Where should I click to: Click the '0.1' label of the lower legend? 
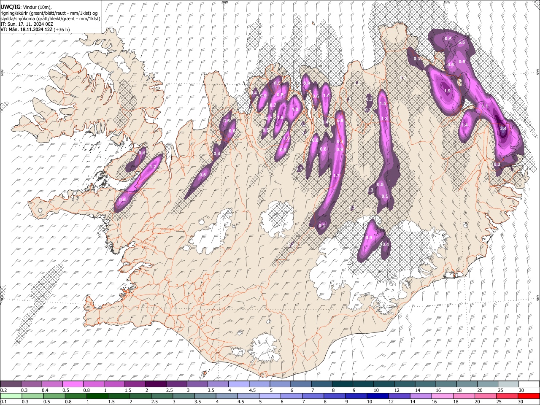pos(3,402)
